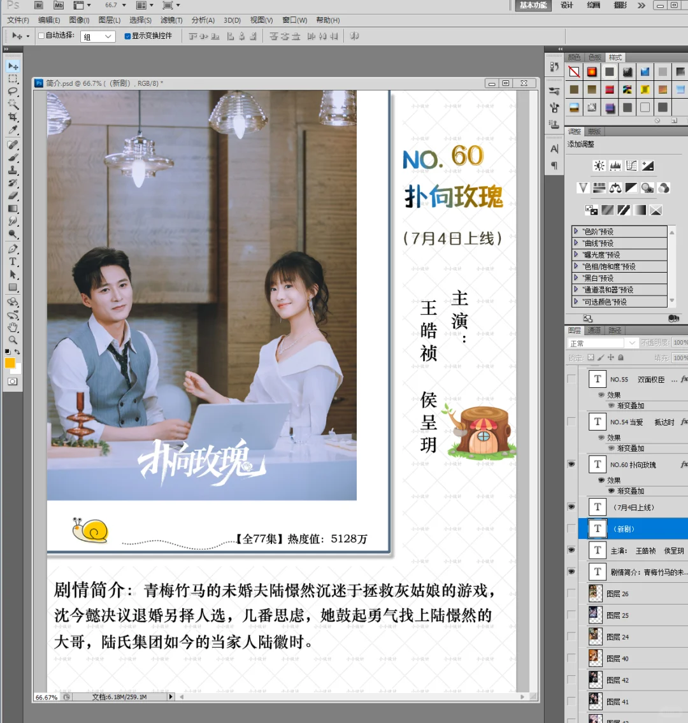Add a Levels adjustment
This screenshot has width=688, height=723.
pos(615,166)
